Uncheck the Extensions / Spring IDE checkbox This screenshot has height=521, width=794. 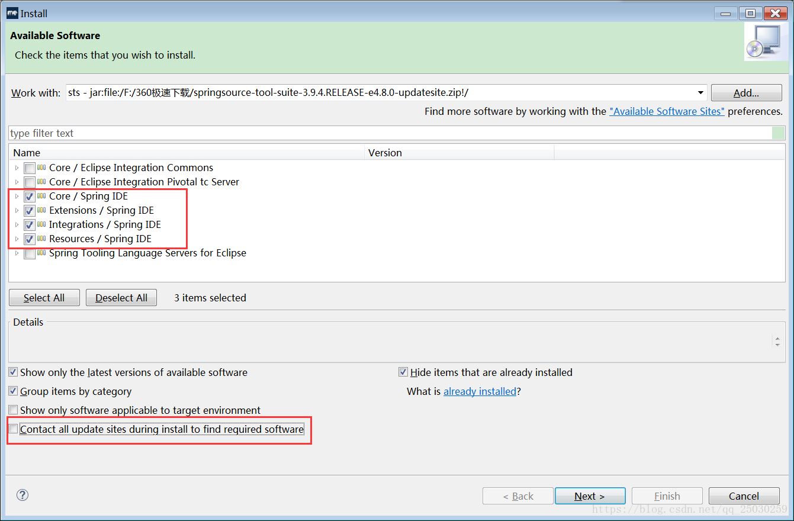click(x=30, y=211)
